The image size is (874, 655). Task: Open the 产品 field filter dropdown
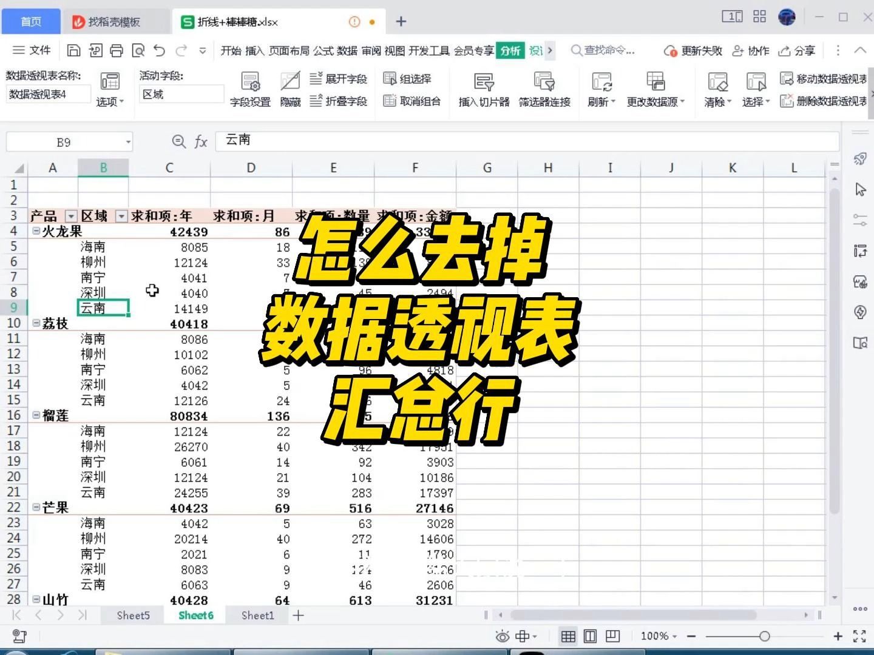tap(71, 217)
